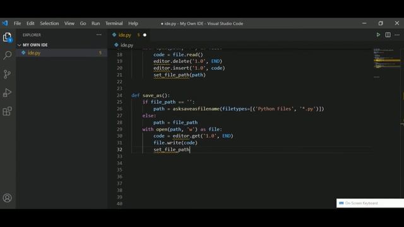
Task: Place cursor at line 24 def save_as()
Action: coord(151,95)
